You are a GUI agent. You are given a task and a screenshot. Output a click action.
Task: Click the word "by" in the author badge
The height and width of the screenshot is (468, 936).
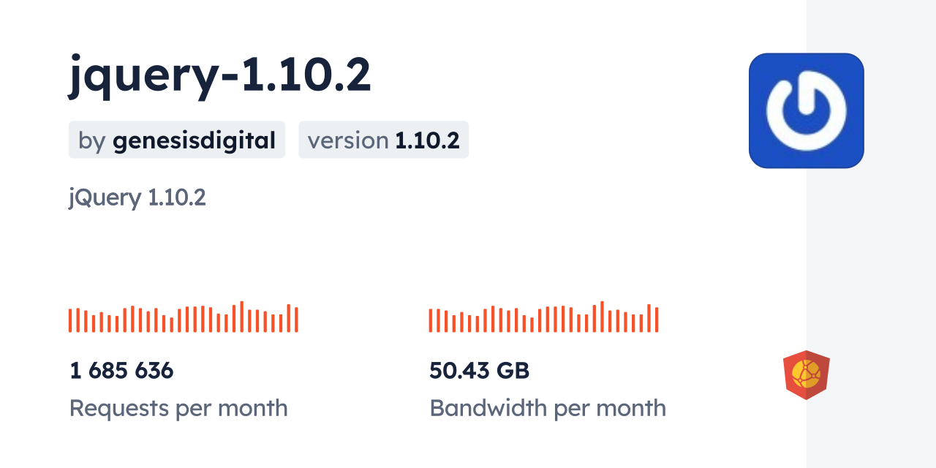click(x=92, y=140)
